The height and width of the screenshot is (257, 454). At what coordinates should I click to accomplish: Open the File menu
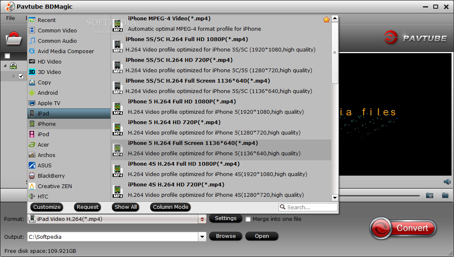coord(10,18)
